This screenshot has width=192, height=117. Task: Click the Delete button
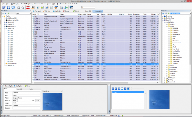point(66,11)
